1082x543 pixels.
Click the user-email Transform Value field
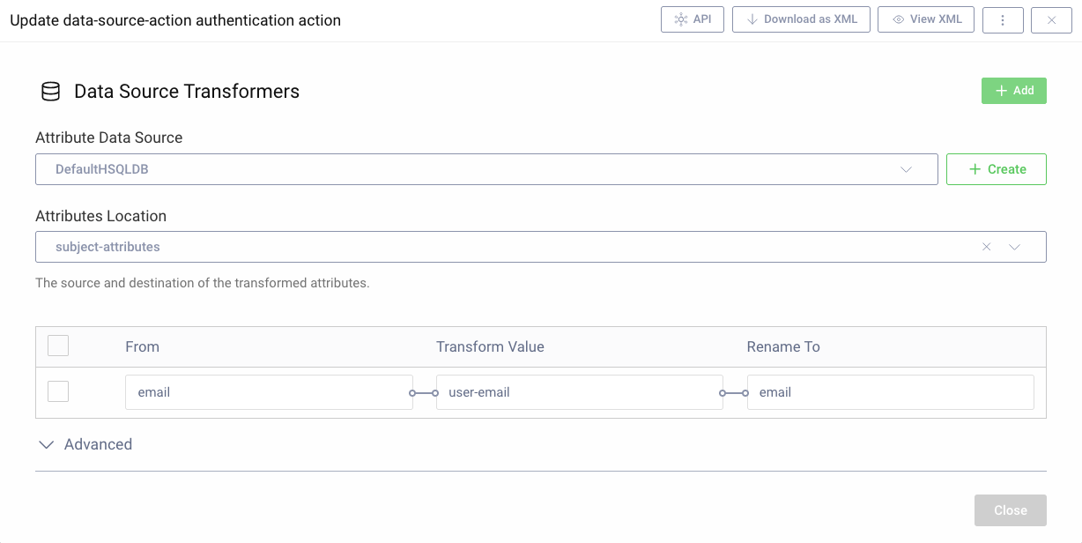579,391
